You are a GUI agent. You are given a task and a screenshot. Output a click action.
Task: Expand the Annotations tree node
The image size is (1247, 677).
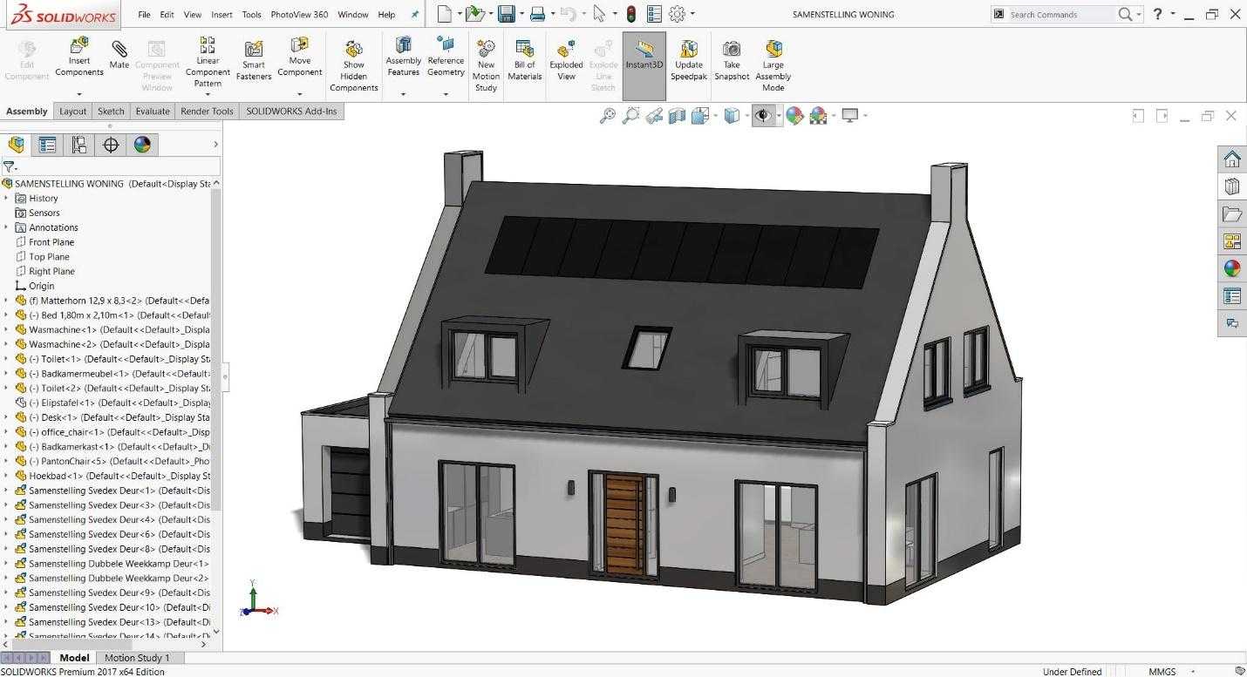(x=6, y=227)
